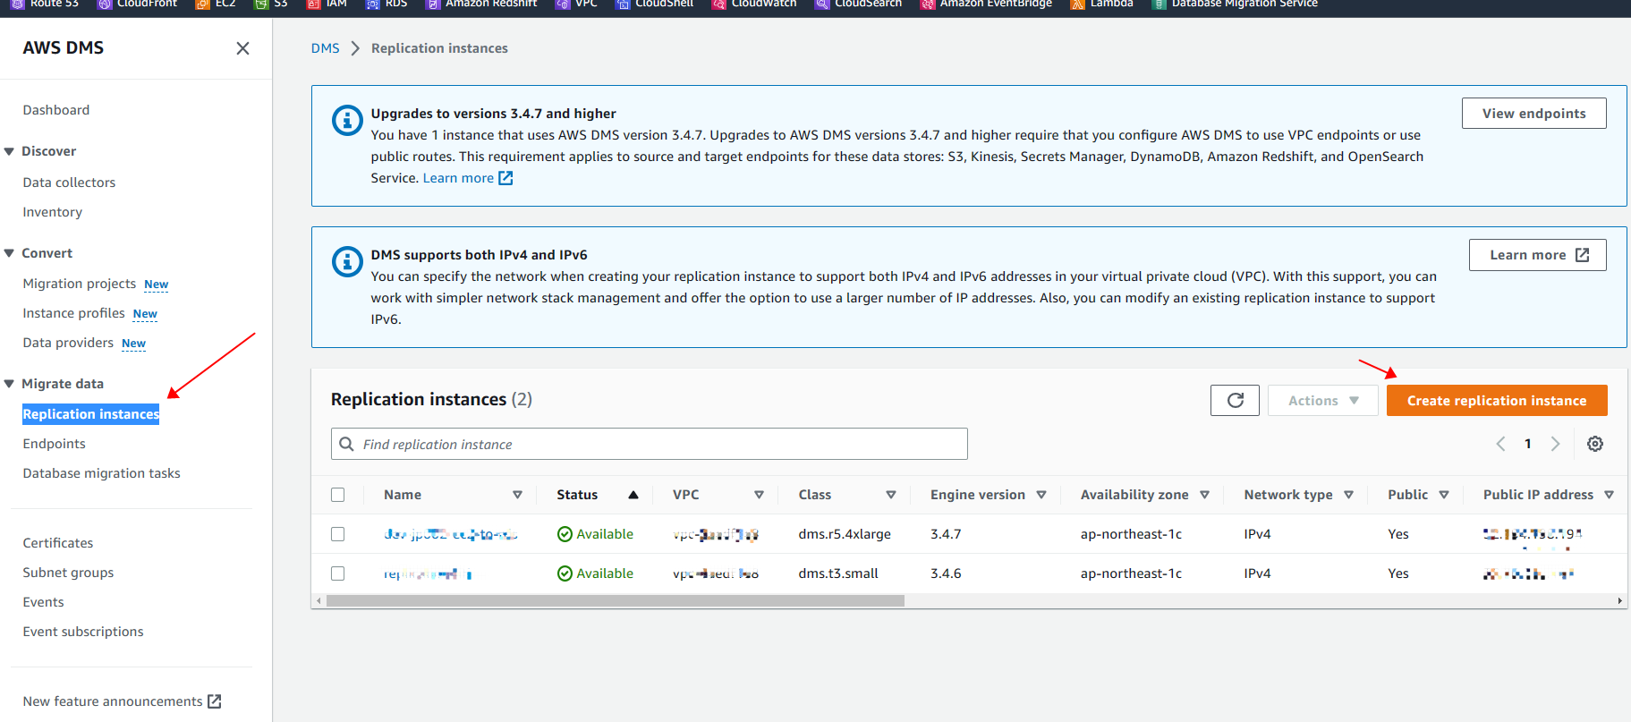Image resolution: width=1631 pixels, height=722 pixels.
Task: Focus the Find replication instance search field
Action: click(650, 444)
